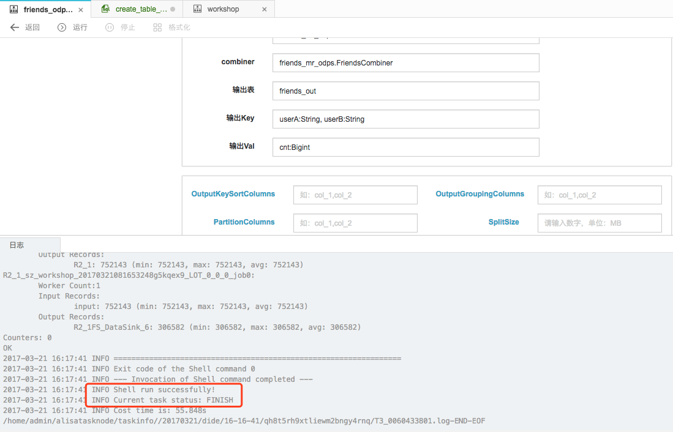Screen dimensions: 673x432
Task: Click the R2_1_sz_workshop job0 line
Action: tap(129, 275)
